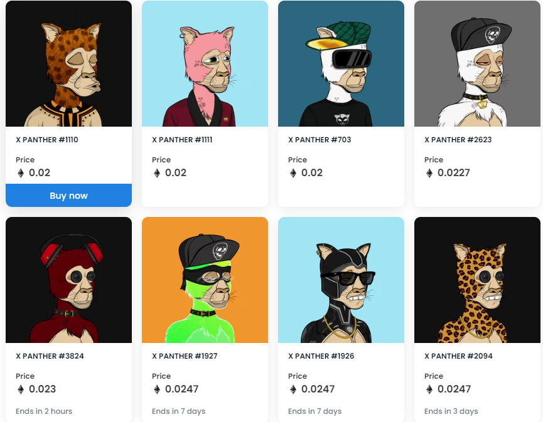The height and width of the screenshot is (422, 543).
Task: Select the X PANTHER #703 title link
Action: click(320, 140)
